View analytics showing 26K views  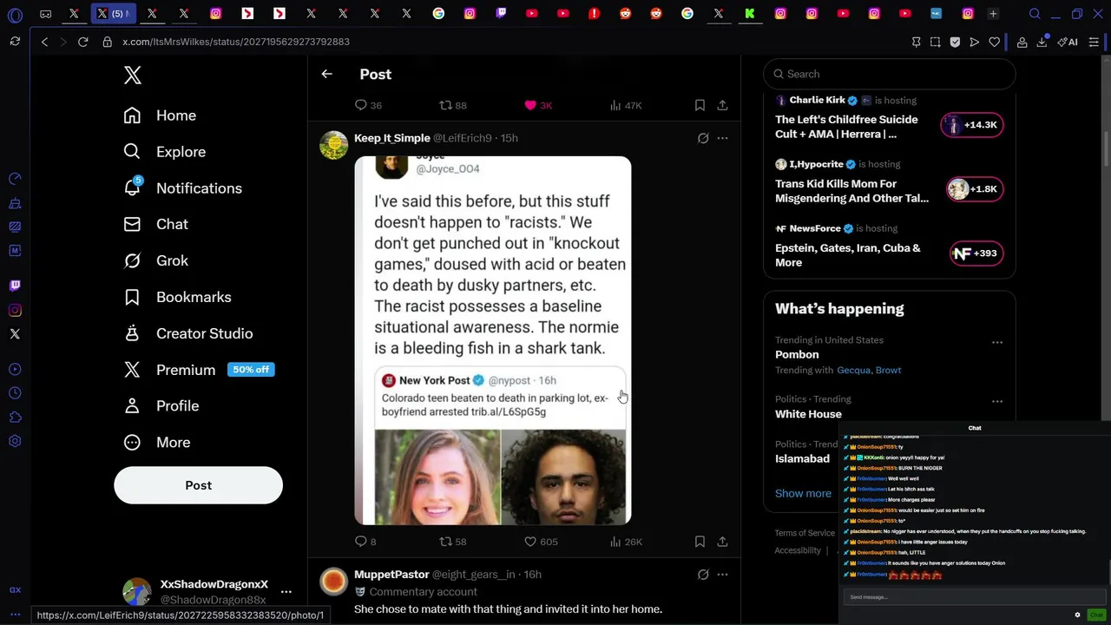click(625, 542)
